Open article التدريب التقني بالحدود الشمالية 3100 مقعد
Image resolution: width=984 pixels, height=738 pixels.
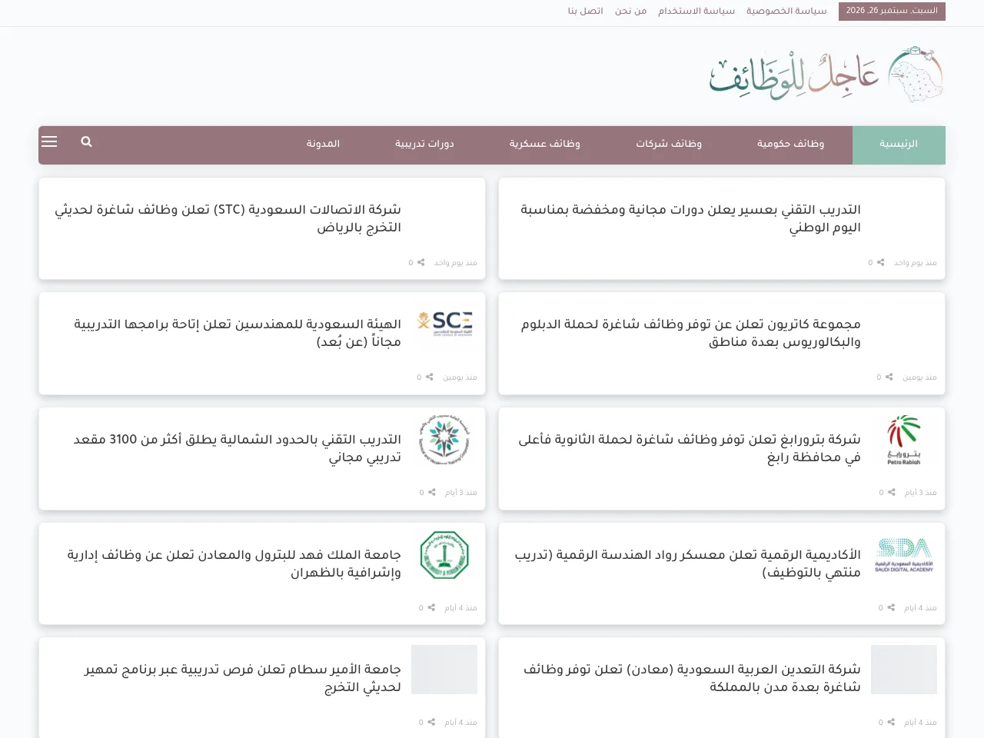pos(238,448)
